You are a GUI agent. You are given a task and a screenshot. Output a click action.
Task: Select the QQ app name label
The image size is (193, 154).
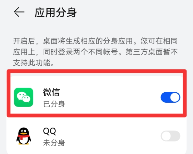click(49, 132)
